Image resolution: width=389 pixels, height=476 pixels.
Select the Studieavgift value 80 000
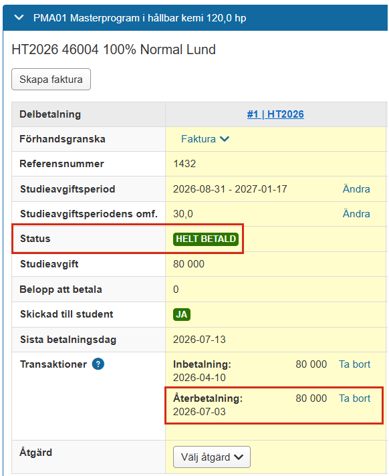pyautogui.click(x=188, y=264)
